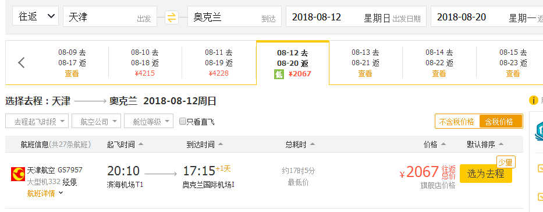Click the 选为去程 button
The height and width of the screenshot is (212, 543).
(485, 174)
